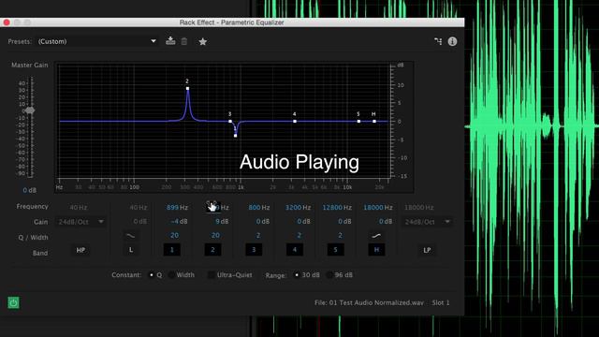This screenshot has height=337, width=599.
Task: Click band 4 Q value 2
Action: tap(299, 235)
